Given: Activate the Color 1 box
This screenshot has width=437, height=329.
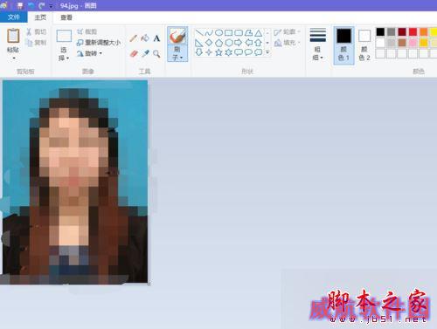Looking at the screenshot, I should [343, 45].
